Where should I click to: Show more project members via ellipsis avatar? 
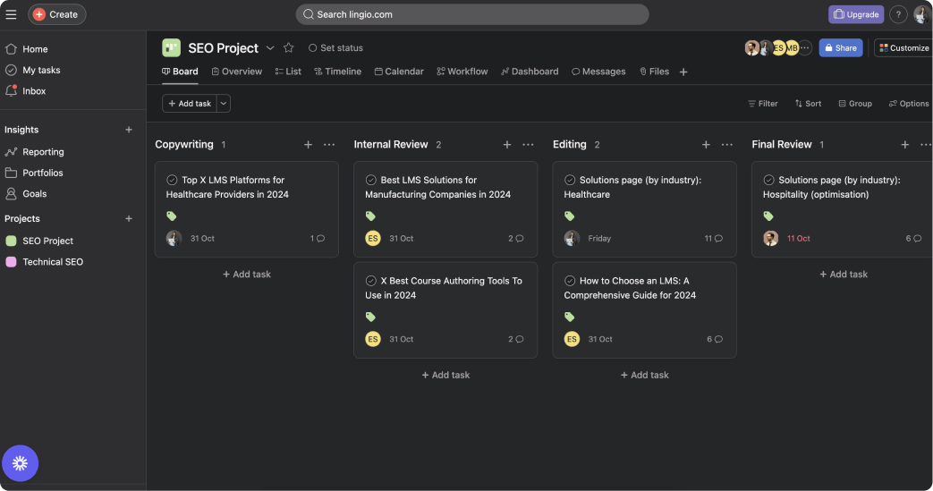(804, 47)
